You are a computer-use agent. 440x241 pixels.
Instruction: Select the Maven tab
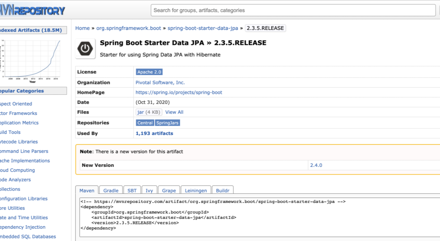pos(87,190)
